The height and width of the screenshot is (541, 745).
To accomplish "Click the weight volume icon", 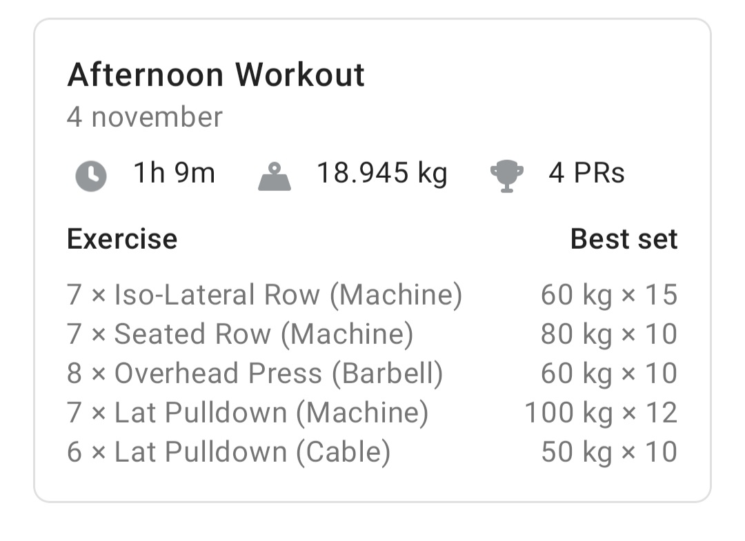I will coord(274,176).
